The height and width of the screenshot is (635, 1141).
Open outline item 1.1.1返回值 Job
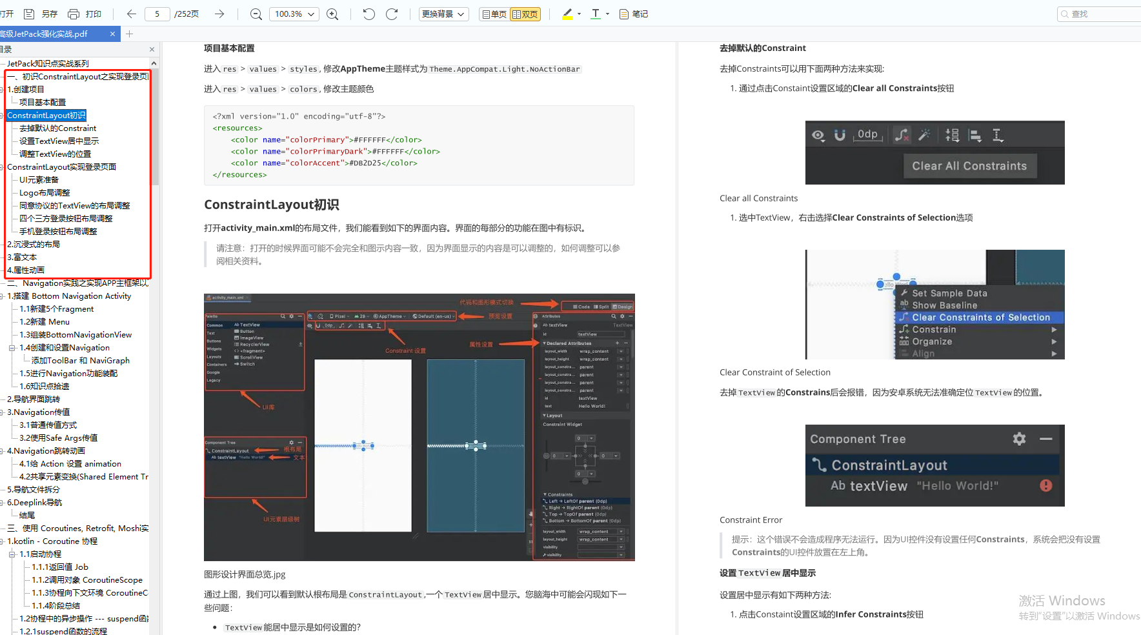[x=60, y=567]
